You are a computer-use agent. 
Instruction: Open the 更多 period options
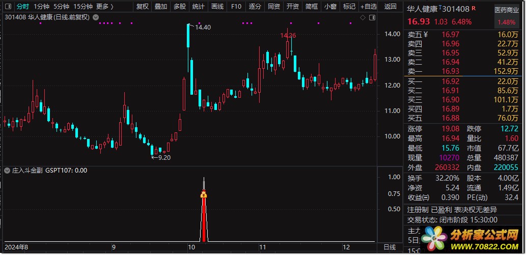[105, 7]
